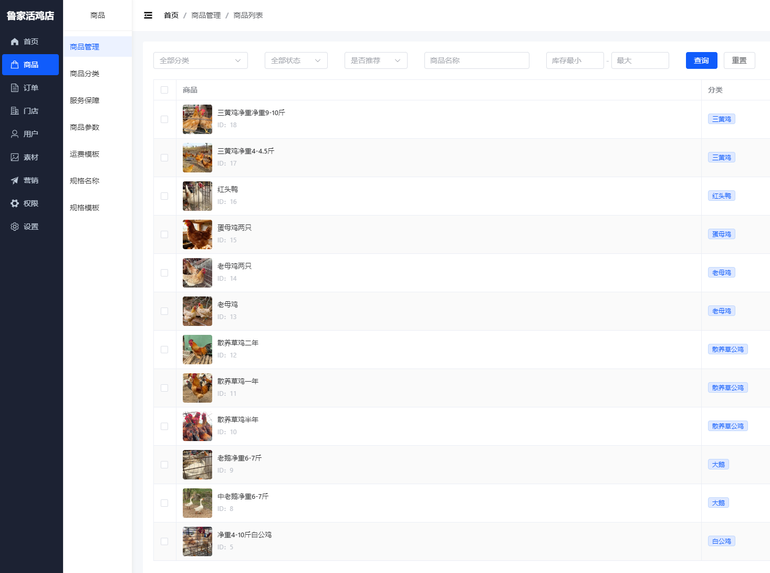Select the 门店 store icon
The height and width of the screenshot is (573, 770).
click(15, 111)
